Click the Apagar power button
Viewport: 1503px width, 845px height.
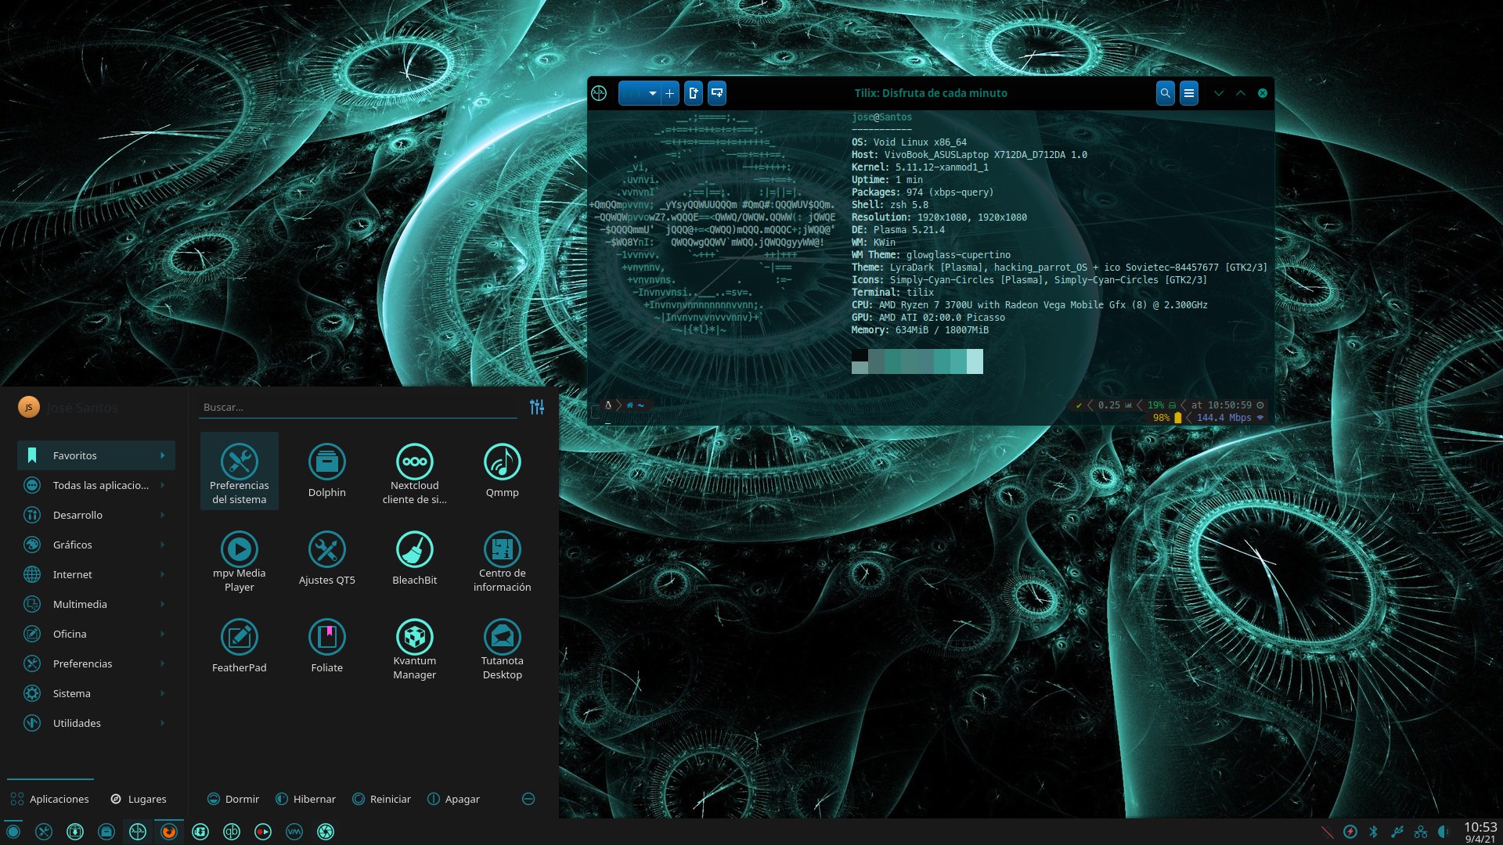pyautogui.click(x=453, y=799)
